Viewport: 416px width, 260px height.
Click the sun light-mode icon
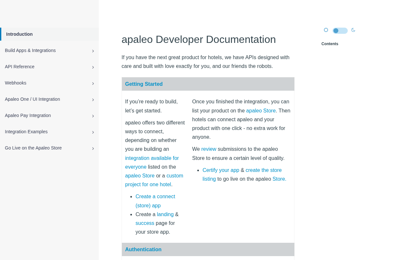[326, 30]
